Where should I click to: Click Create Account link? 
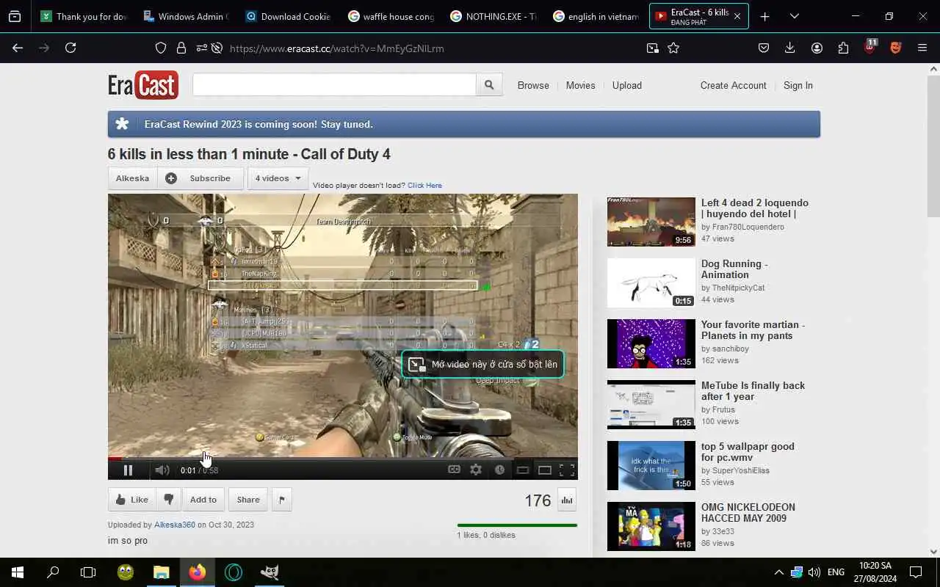tap(733, 85)
